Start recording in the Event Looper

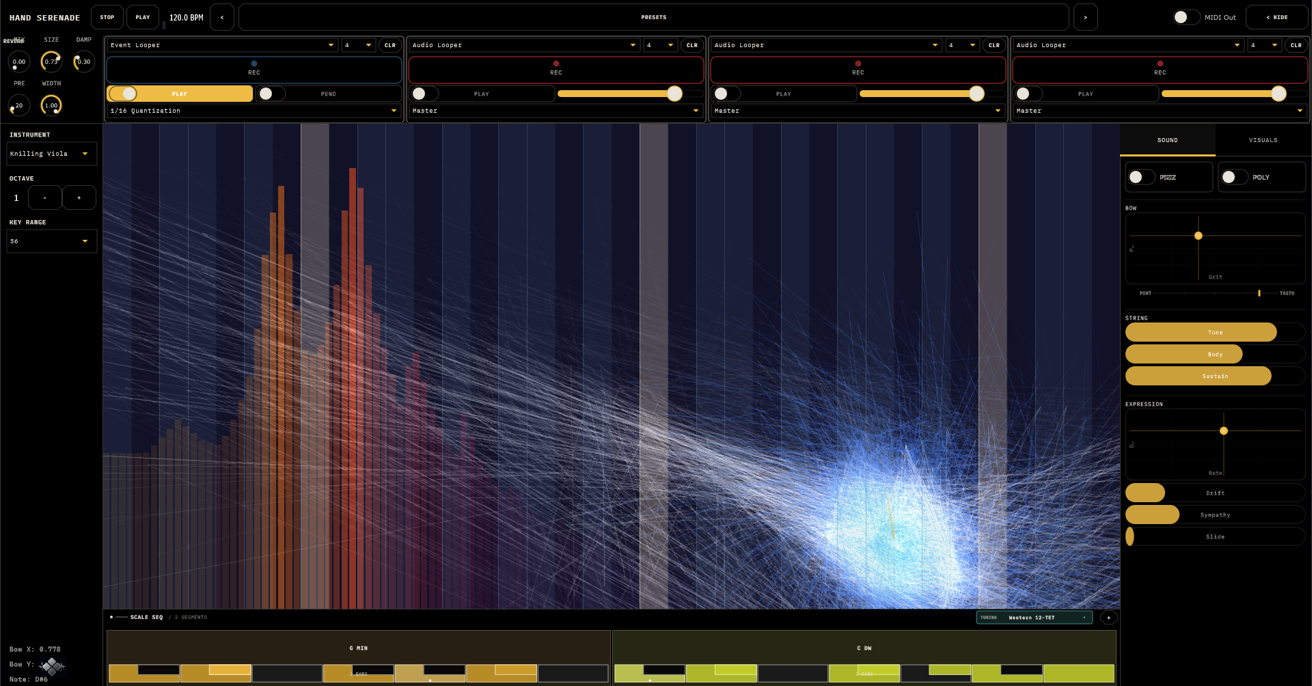(254, 70)
